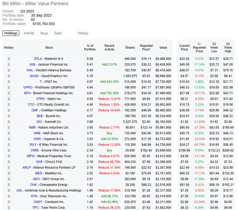Switch to the Activity tab

pos(29,33)
